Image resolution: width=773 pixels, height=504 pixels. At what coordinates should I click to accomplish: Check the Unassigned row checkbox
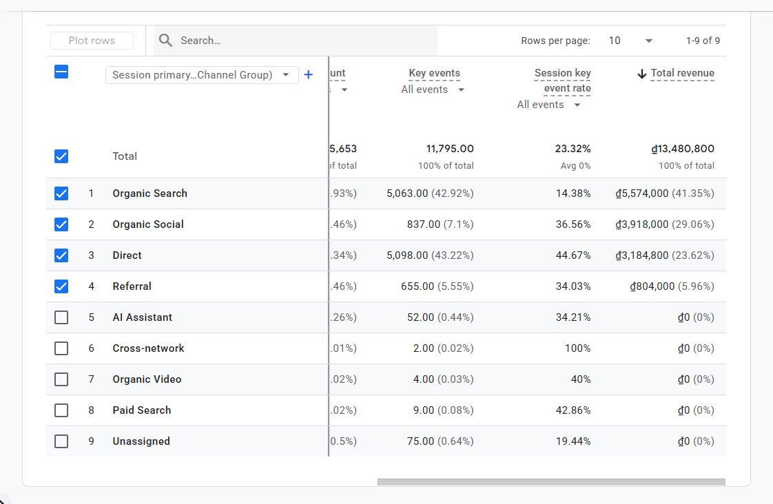(61, 441)
